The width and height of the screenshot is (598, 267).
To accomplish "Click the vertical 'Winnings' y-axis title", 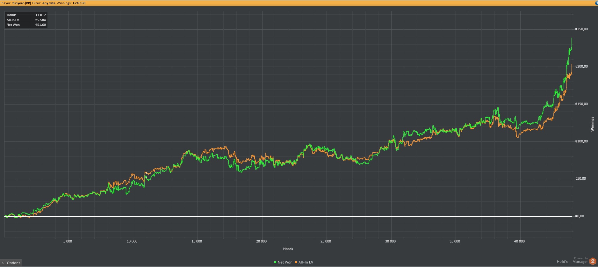I will (592, 124).
